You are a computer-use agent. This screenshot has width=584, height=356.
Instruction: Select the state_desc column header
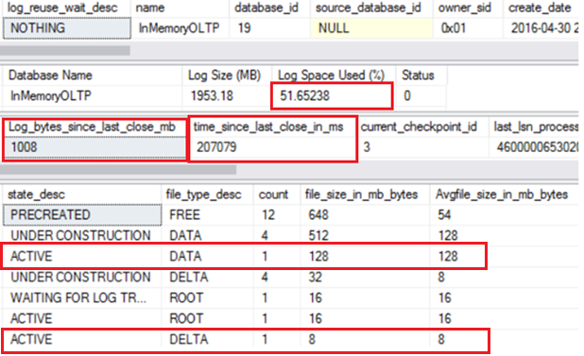[x=36, y=195]
